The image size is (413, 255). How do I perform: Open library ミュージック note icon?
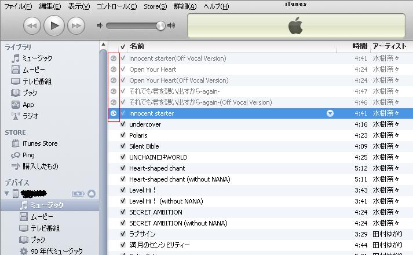16,58
